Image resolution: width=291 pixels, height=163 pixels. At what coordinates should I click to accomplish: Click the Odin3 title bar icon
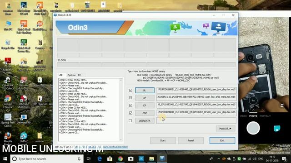coord(55,15)
